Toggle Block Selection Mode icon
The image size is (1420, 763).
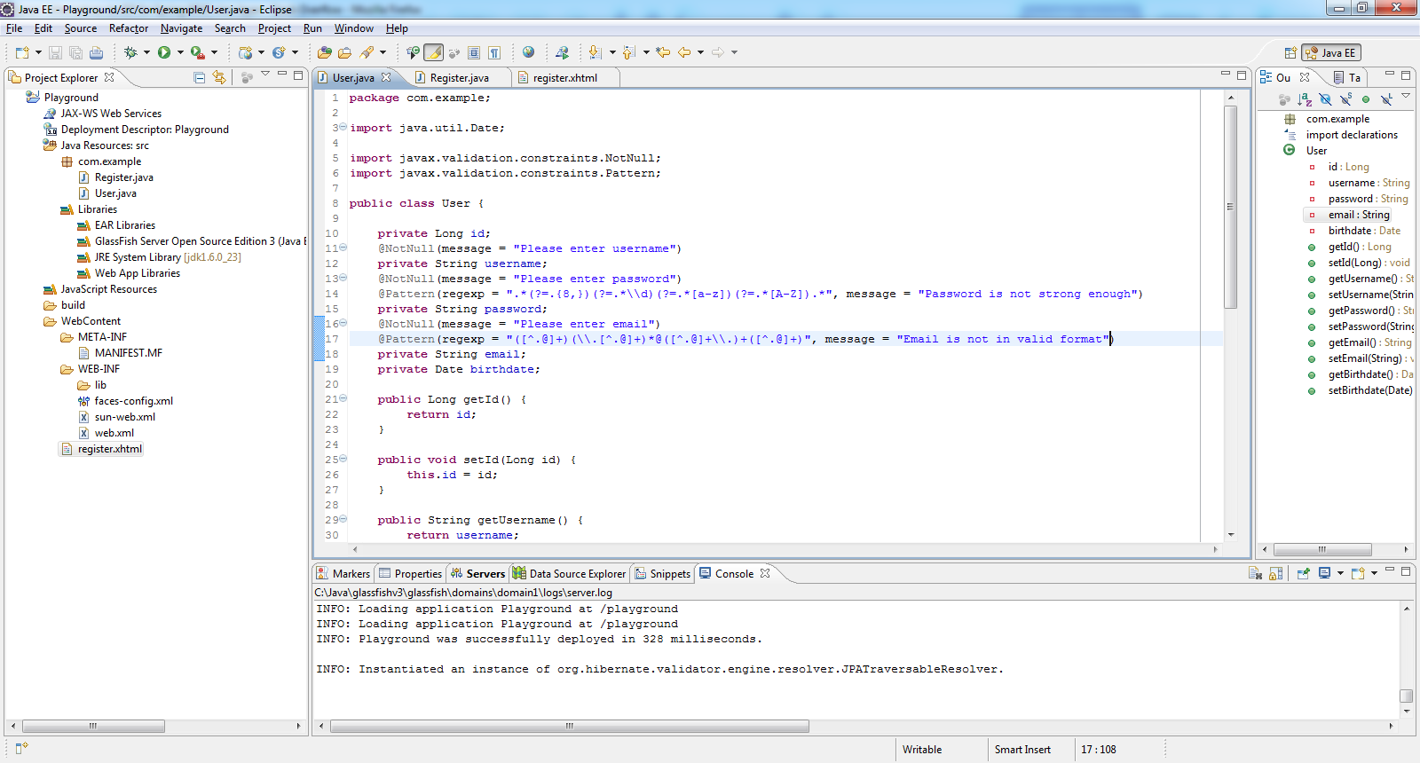[474, 52]
